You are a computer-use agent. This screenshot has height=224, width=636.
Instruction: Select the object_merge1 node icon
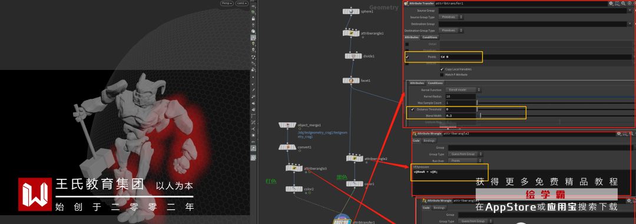[x=287, y=125]
